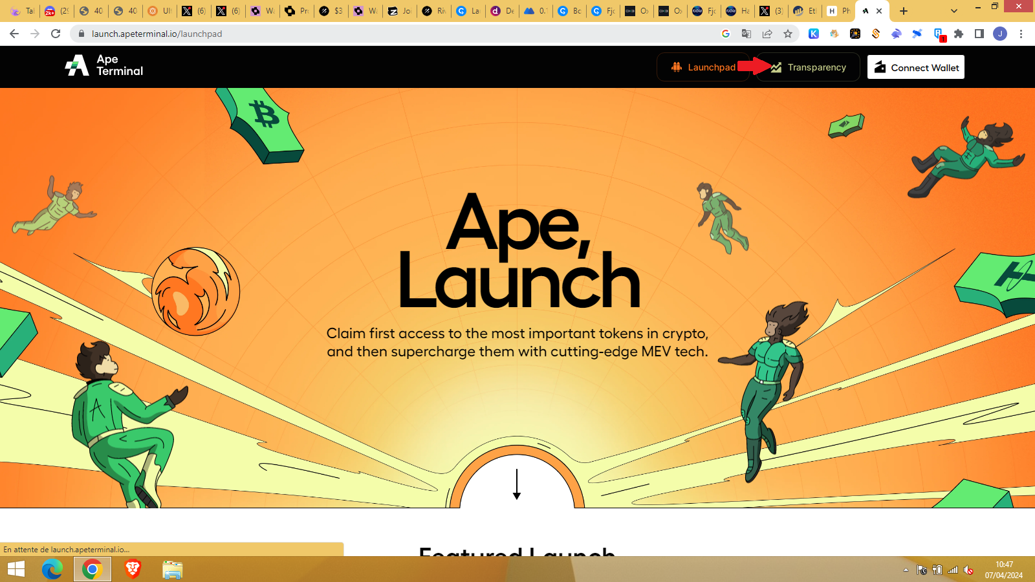Viewport: 1035px width, 582px height.
Task: Switch to the 'De' tab
Action: (x=502, y=11)
